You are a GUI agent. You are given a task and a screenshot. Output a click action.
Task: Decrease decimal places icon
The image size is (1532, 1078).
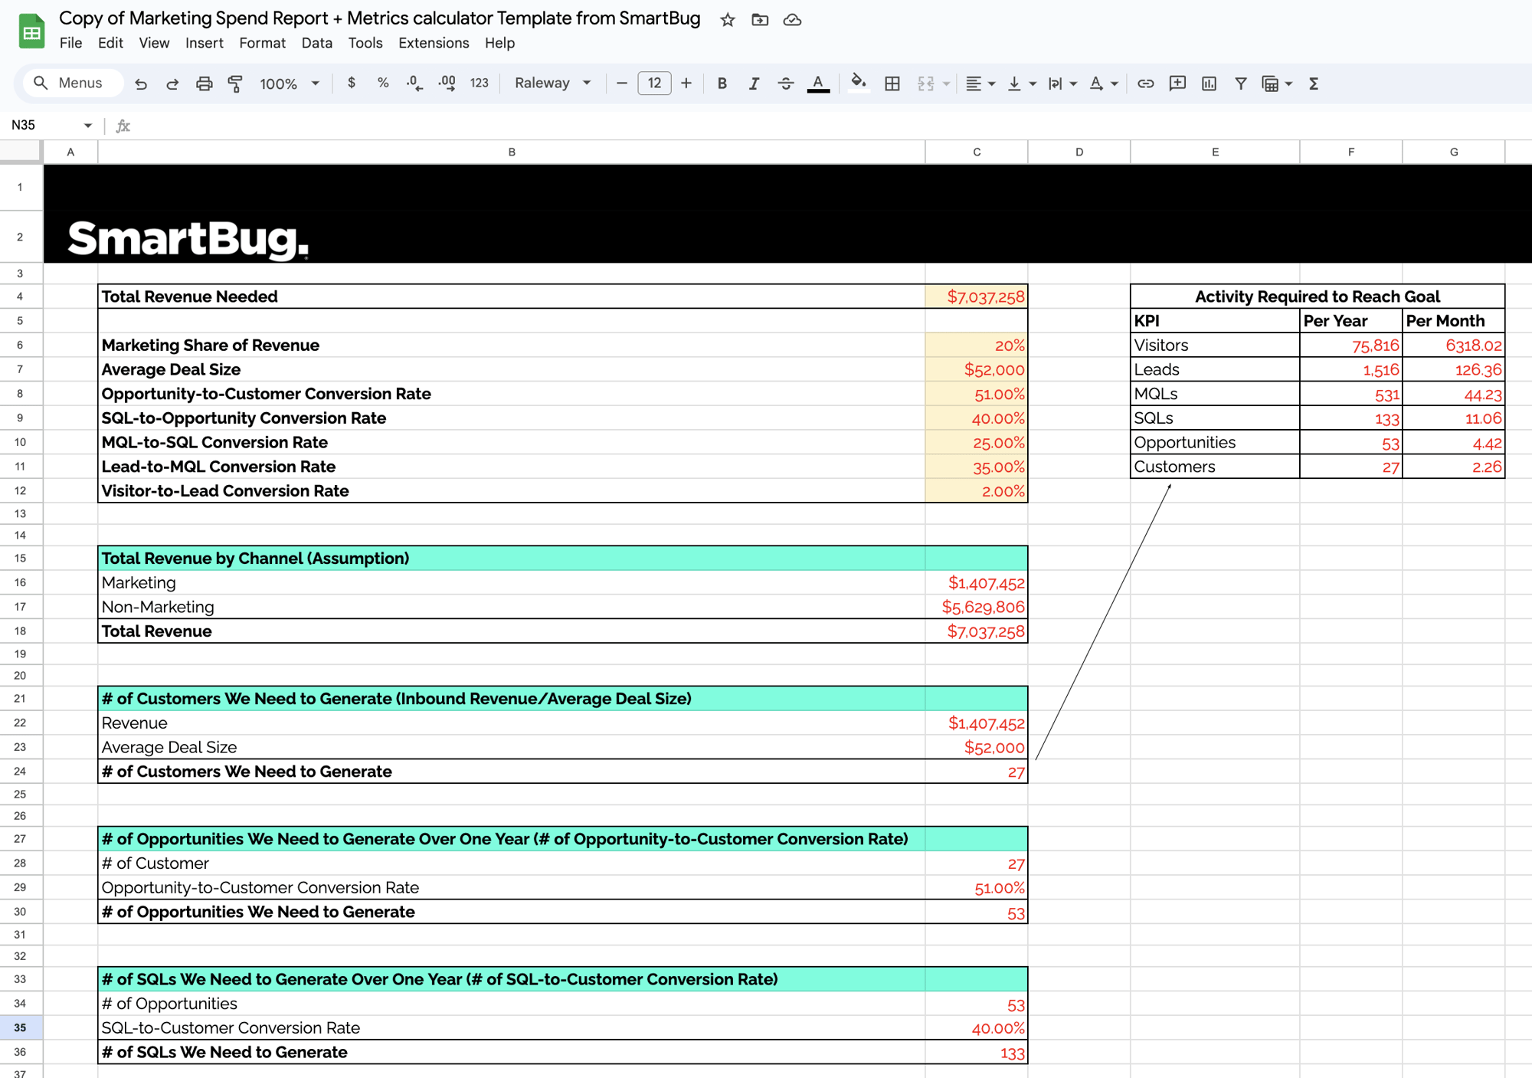(x=414, y=83)
